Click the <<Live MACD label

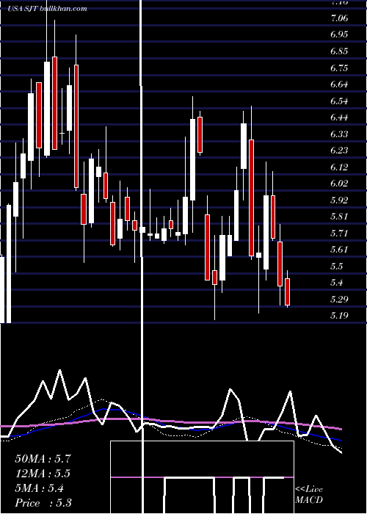309,494
